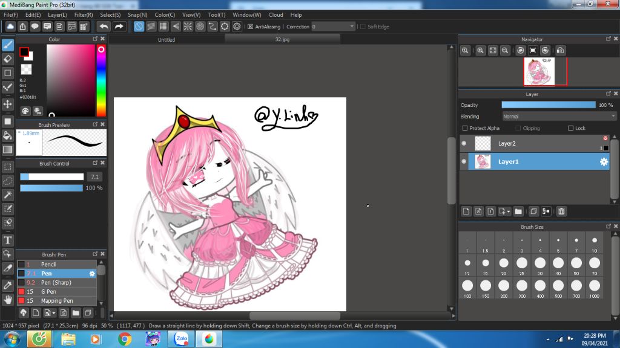Switch to Untitled tab
620x348 pixels.
167,39
